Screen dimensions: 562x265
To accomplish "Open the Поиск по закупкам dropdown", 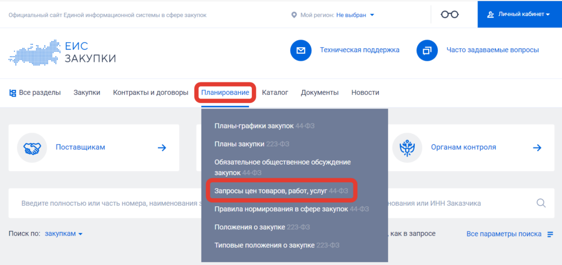I will tap(63, 234).
